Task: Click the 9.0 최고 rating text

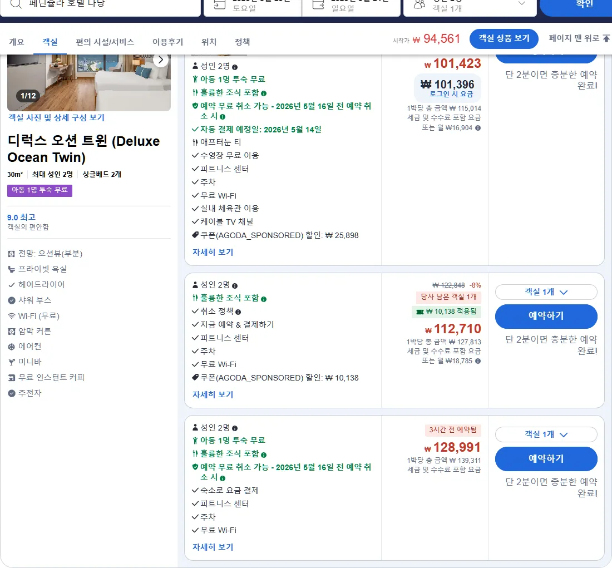Action: pos(22,218)
